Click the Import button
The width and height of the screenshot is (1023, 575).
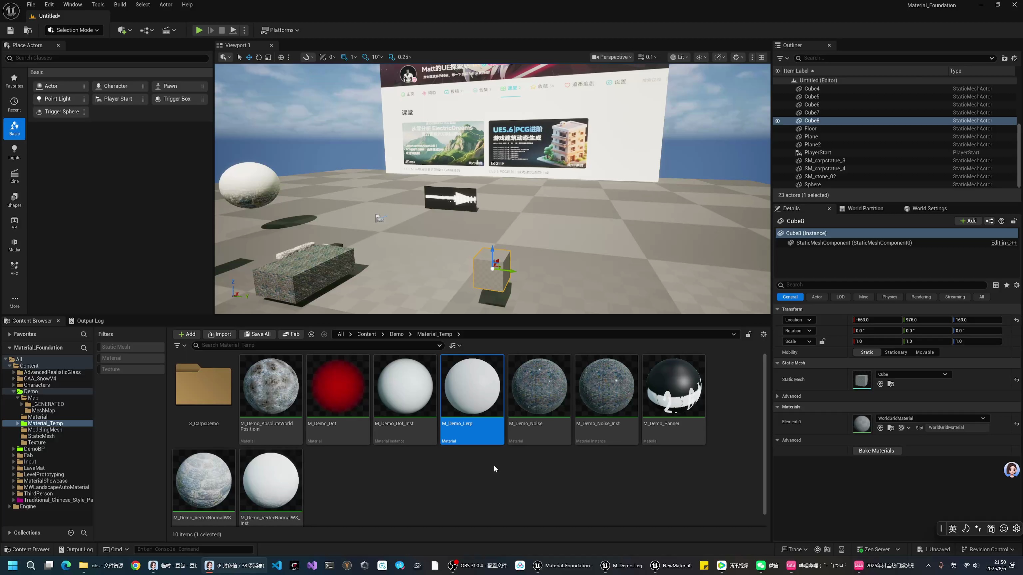pyautogui.click(x=219, y=334)
